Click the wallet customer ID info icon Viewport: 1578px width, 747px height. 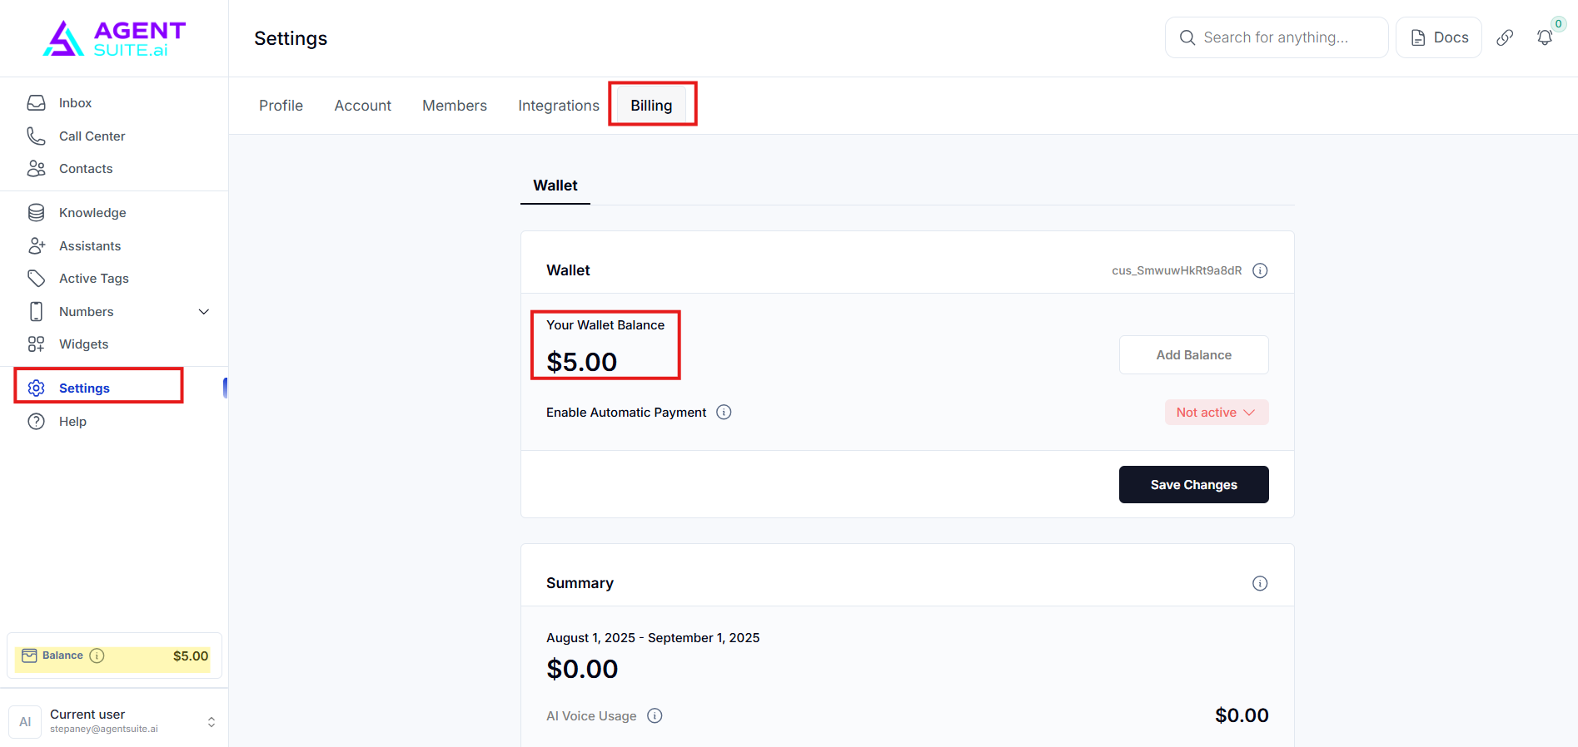[x=1260, y=270]
